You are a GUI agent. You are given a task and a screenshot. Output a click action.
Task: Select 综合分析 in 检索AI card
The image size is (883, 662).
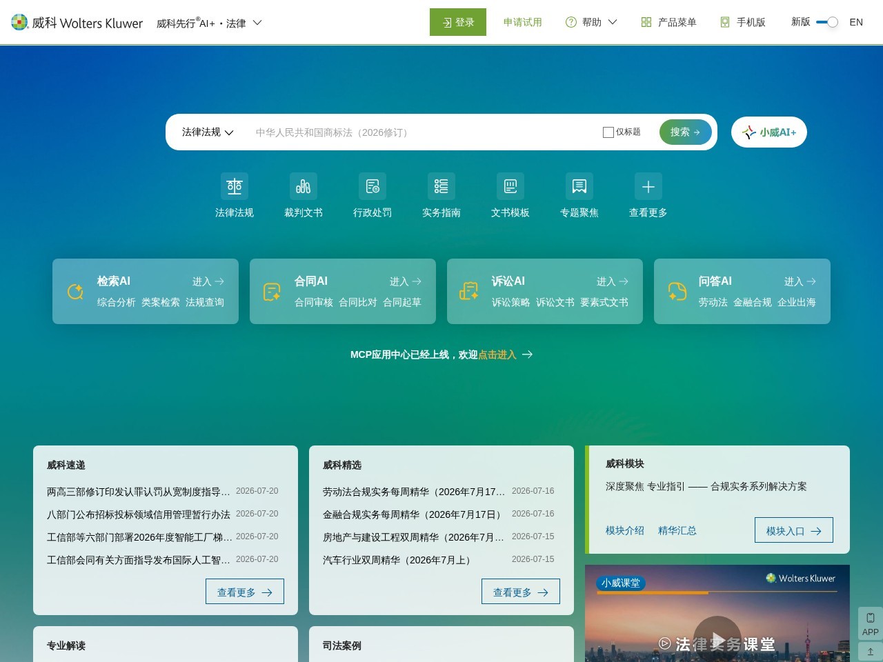click(117, 302)
